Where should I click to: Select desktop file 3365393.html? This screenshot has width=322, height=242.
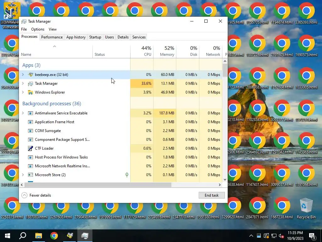tap(306, 14)
